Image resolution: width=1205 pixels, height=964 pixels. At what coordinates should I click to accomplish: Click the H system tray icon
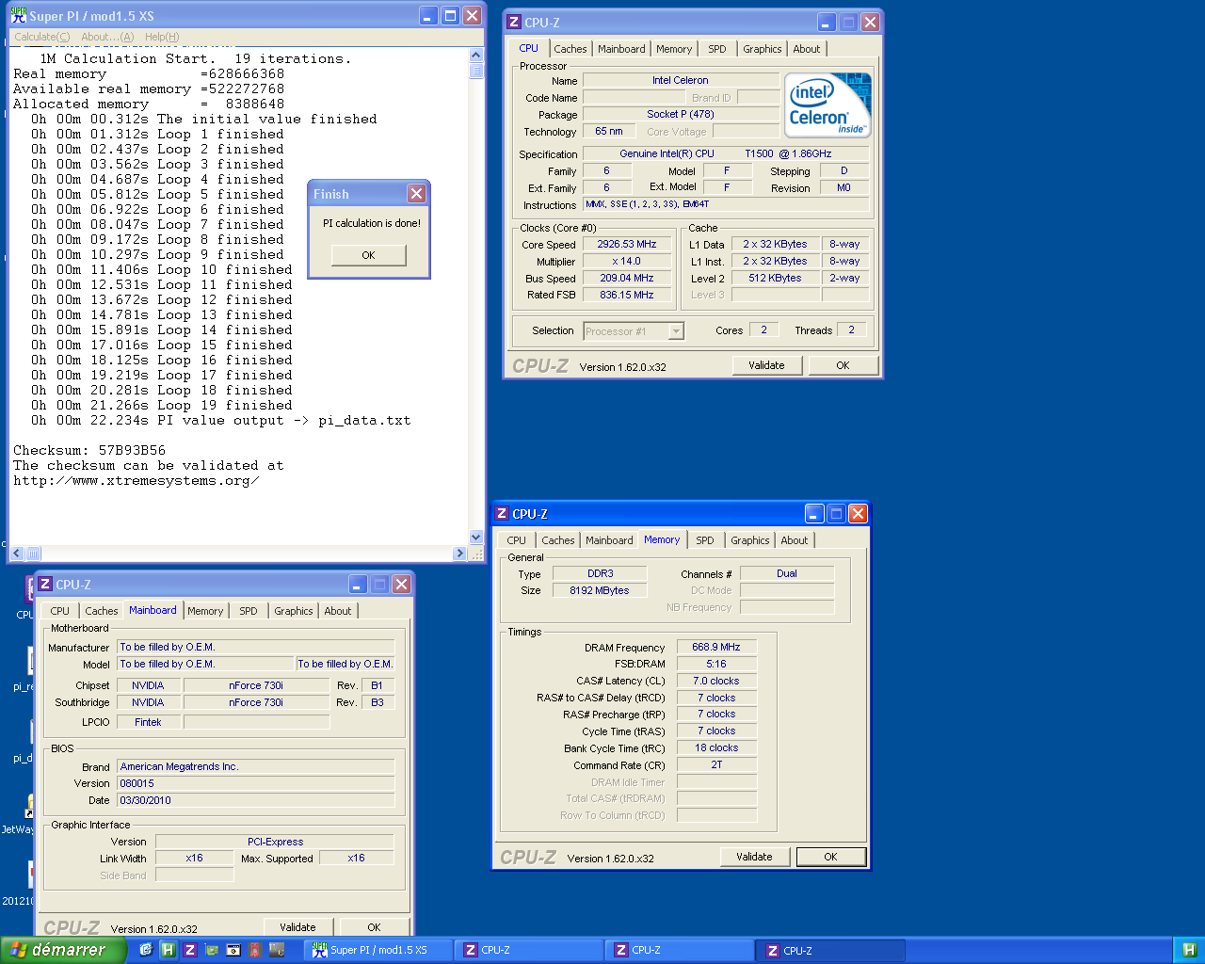coord(1189,950)
